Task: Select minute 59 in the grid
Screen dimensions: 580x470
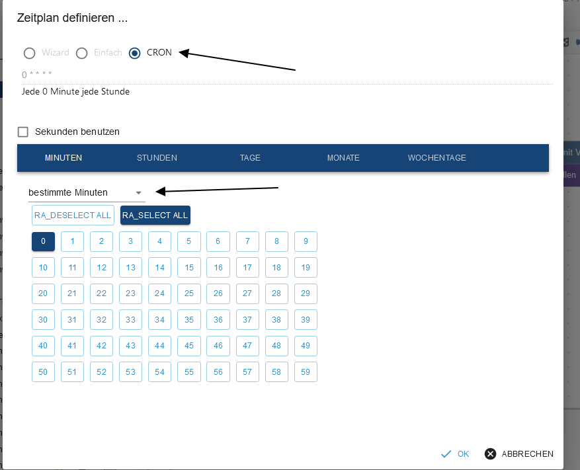Action: coord(306,372)
